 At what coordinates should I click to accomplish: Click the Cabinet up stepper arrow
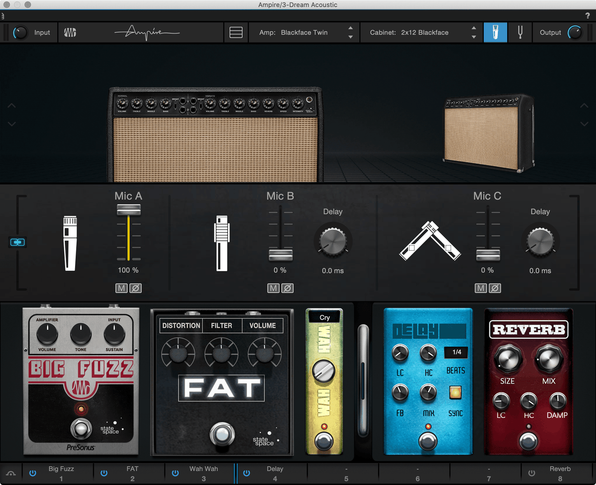pos(474,29)
